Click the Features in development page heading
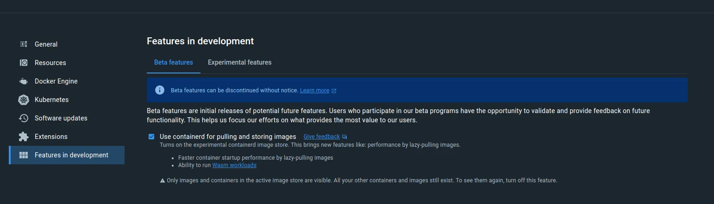 click(x=200, y=41)
